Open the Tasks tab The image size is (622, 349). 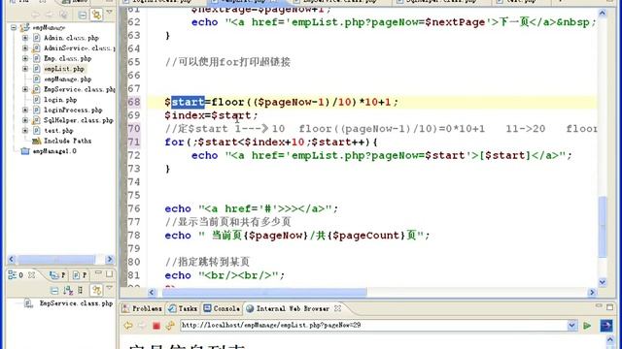pos(183,308)
